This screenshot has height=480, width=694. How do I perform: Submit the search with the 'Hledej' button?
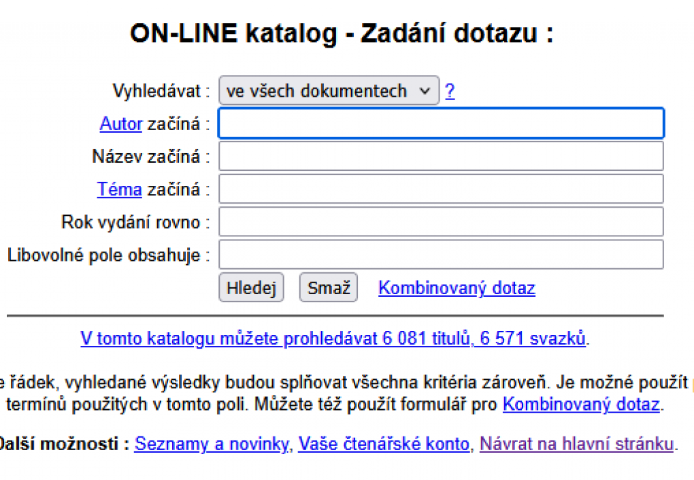[x=251, y=287]
